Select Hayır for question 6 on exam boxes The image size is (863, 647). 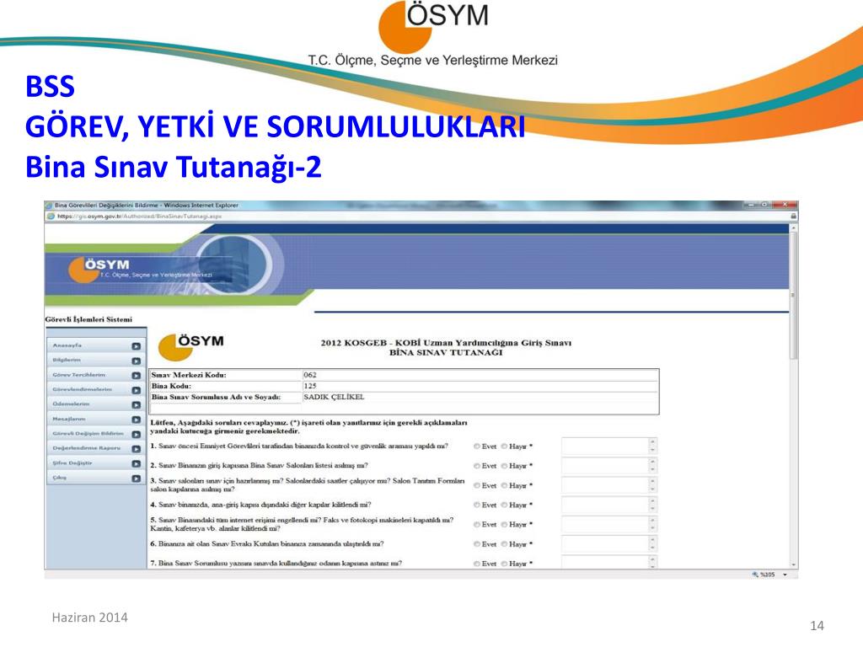504,544
